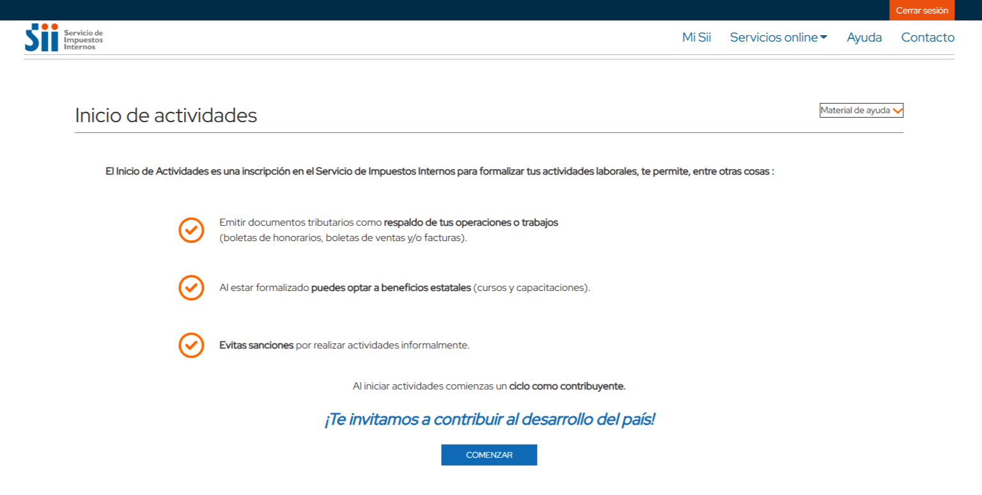Click the '¡Te invitamos a contribuir' slogan text

pyautogui.click(x=489, y=420)
